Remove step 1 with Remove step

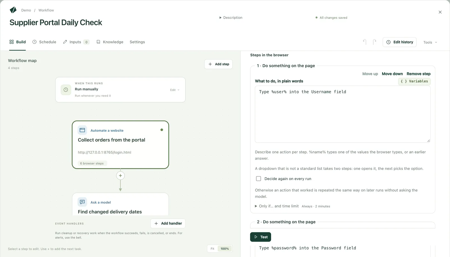coord(418,74)
